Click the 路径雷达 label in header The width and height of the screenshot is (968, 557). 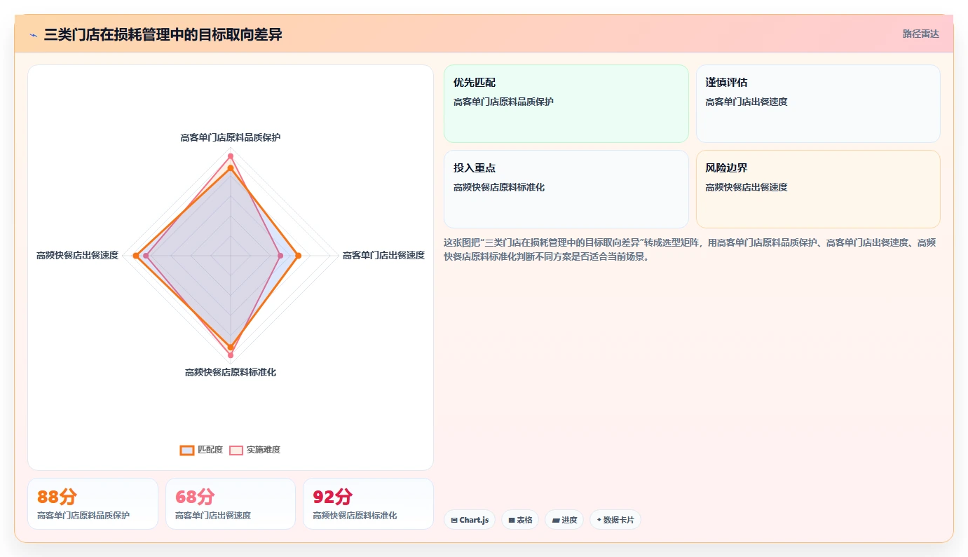(x=920, y=34)
